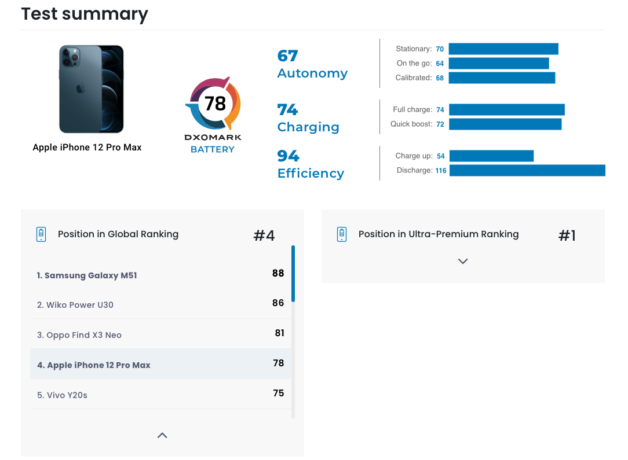Viewport: 628px width, 460px height.
Task: Click the On the go score bar
Action: tap(499, 63)
